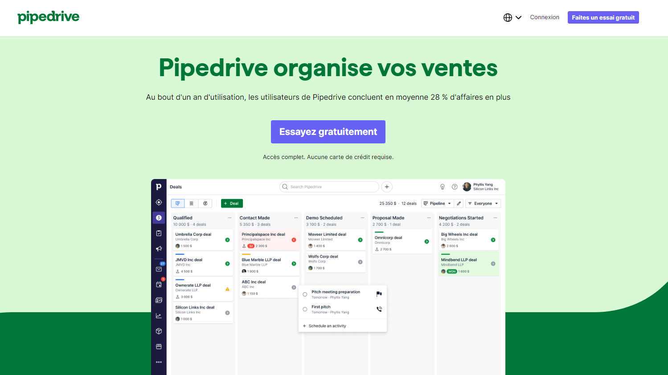Viewport: 668px width, 375px height.
Task: Open the Insights chart icon in sidebar
Action: coord(159,316)
